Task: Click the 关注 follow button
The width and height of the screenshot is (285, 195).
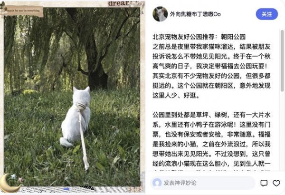Action: tap(266, 14)
